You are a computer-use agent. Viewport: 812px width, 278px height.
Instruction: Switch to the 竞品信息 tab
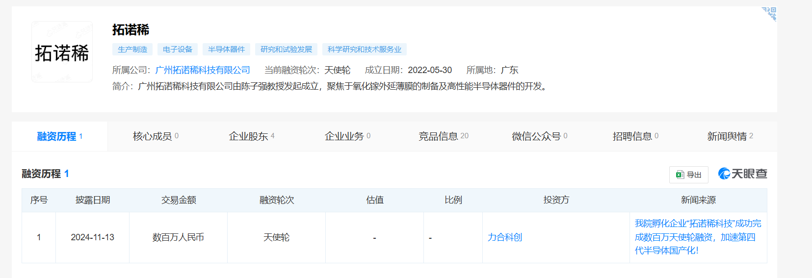coord(443,136)
